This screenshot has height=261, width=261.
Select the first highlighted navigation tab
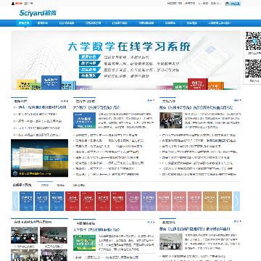(24, 23)
